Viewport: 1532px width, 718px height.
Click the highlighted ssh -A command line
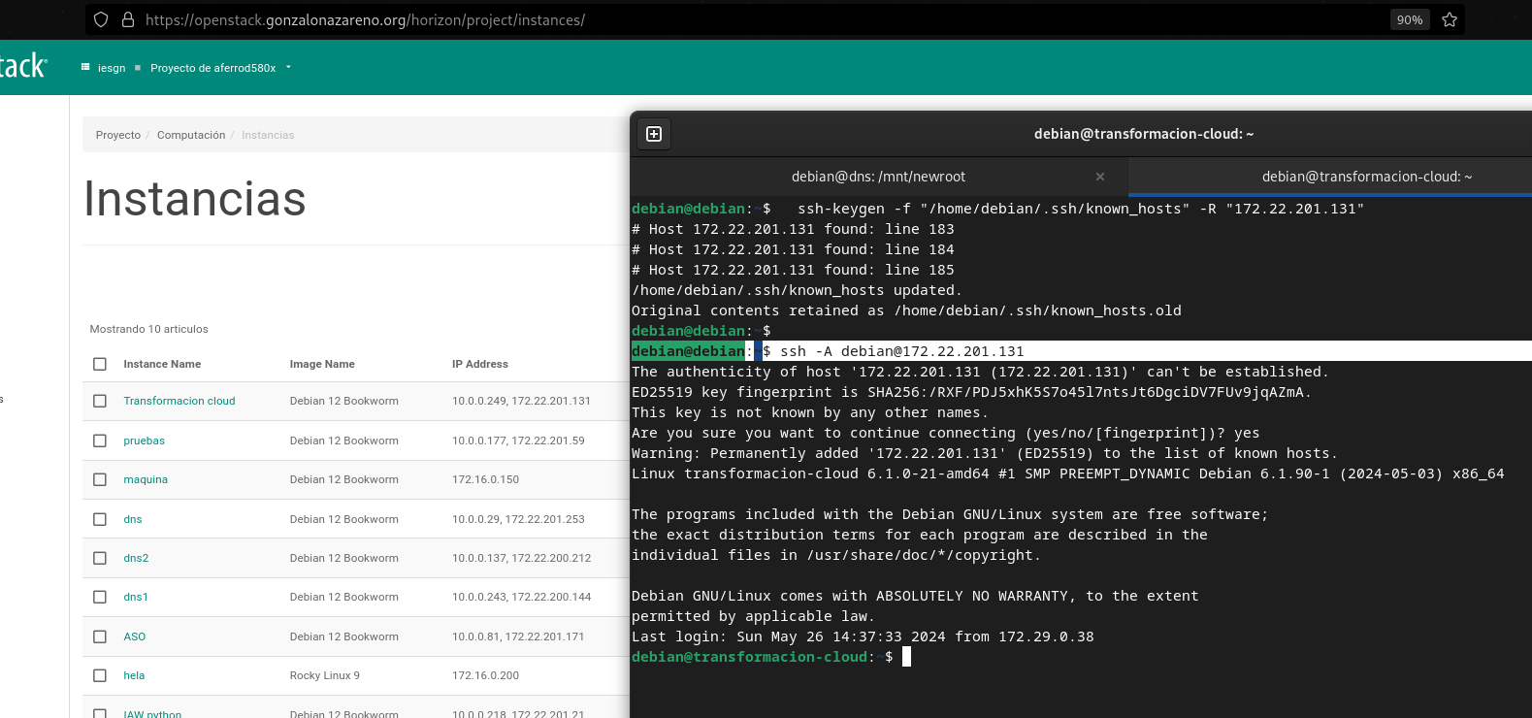click(1082, 351)
